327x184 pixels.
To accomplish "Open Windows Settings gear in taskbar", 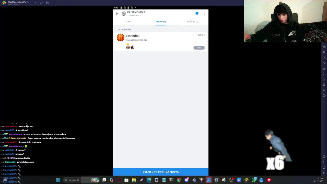I will pos(216,180).
